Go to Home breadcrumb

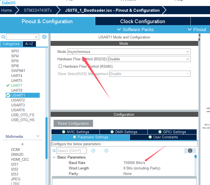7,10
